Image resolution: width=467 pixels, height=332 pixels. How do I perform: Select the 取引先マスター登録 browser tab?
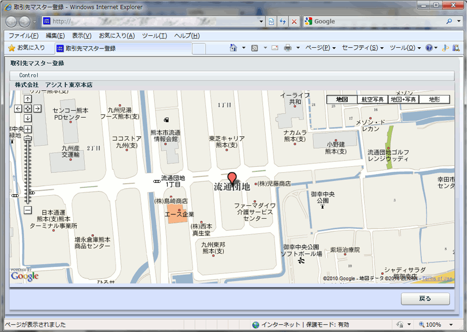click(x=123, y=48)
